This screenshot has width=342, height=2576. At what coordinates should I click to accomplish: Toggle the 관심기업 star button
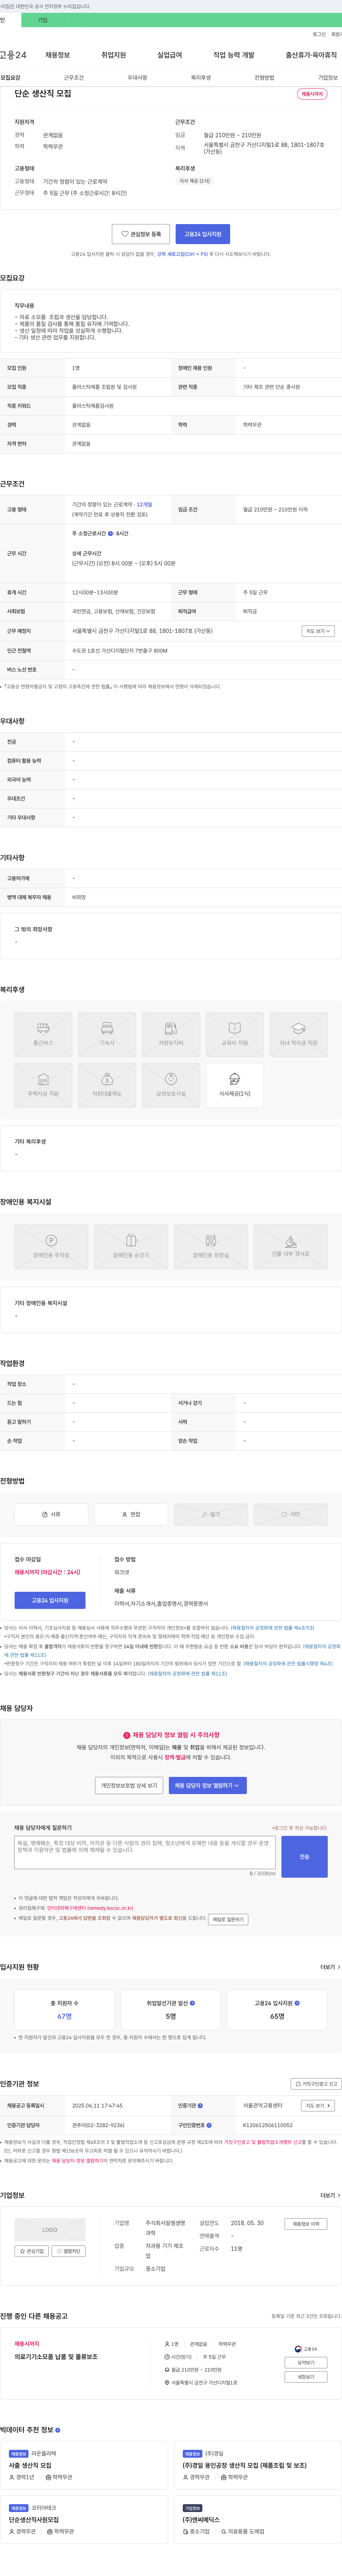32,2251
